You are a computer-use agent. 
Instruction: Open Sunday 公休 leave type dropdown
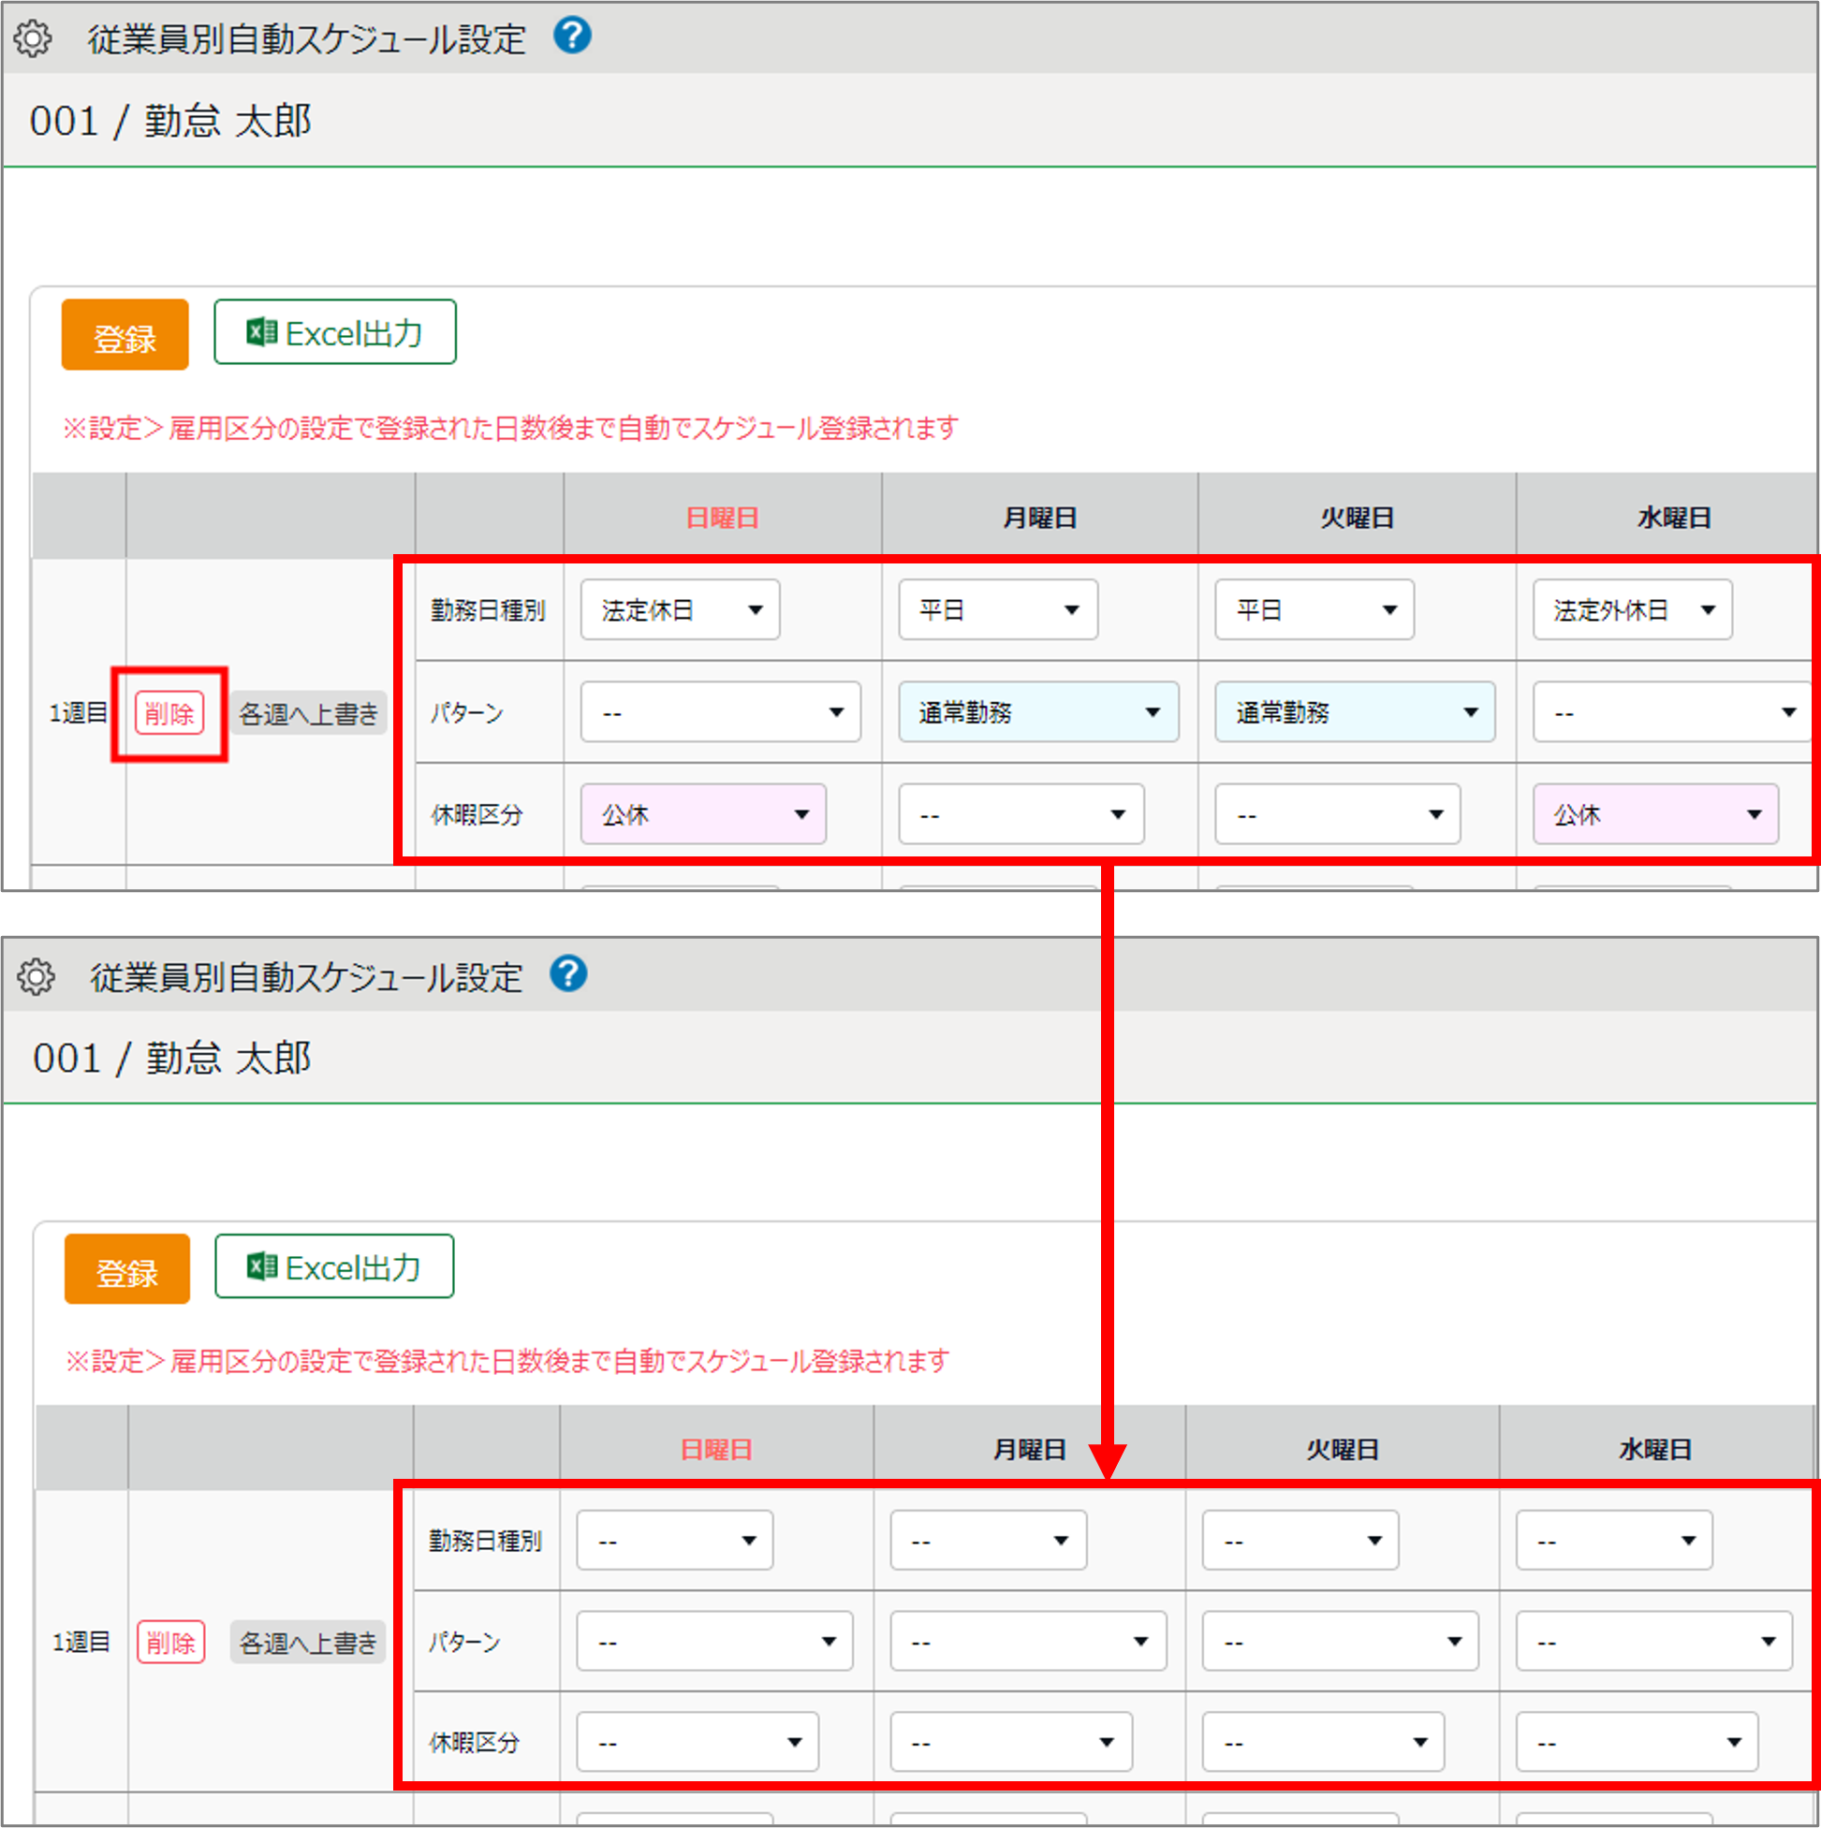point(702,813)
